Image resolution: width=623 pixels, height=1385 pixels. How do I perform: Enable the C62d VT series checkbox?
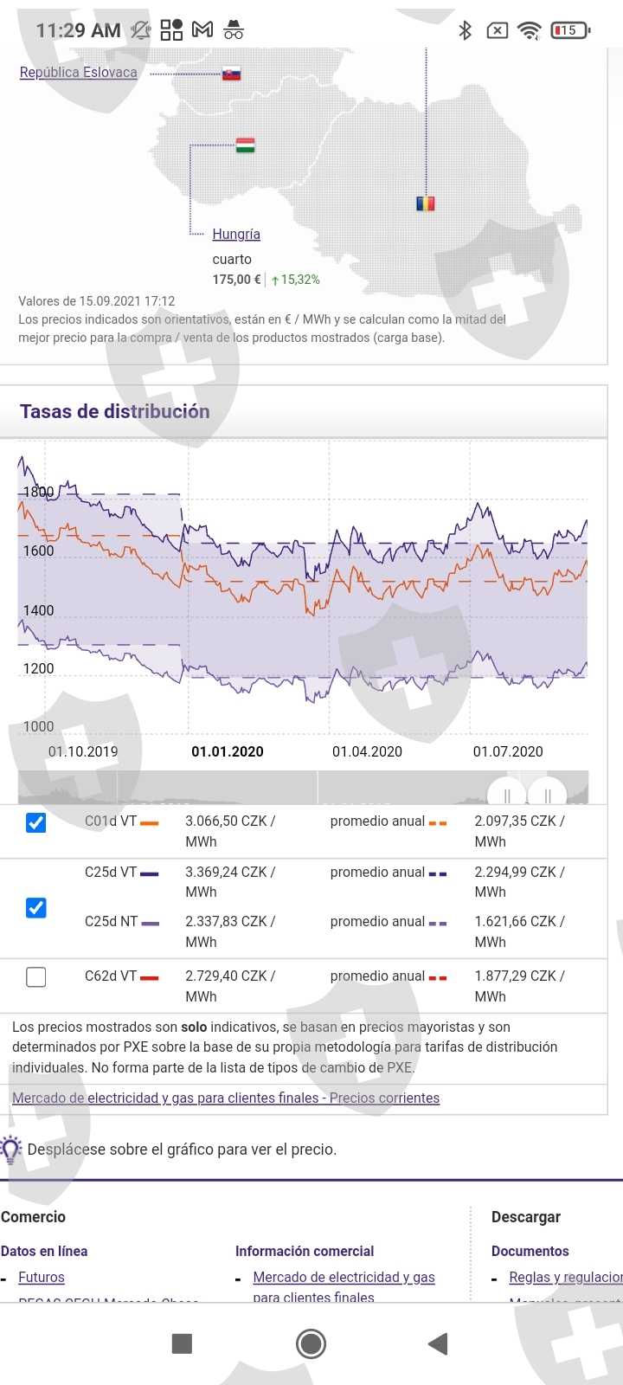(36, 977)
